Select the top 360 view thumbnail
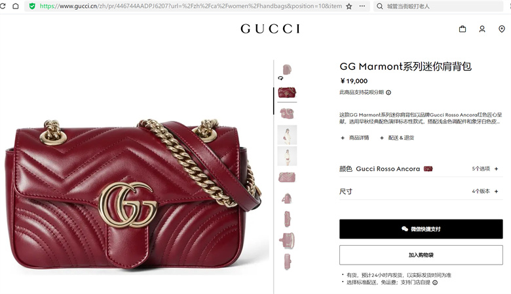This screenshot has width=511, height=294. pos(287,71)
